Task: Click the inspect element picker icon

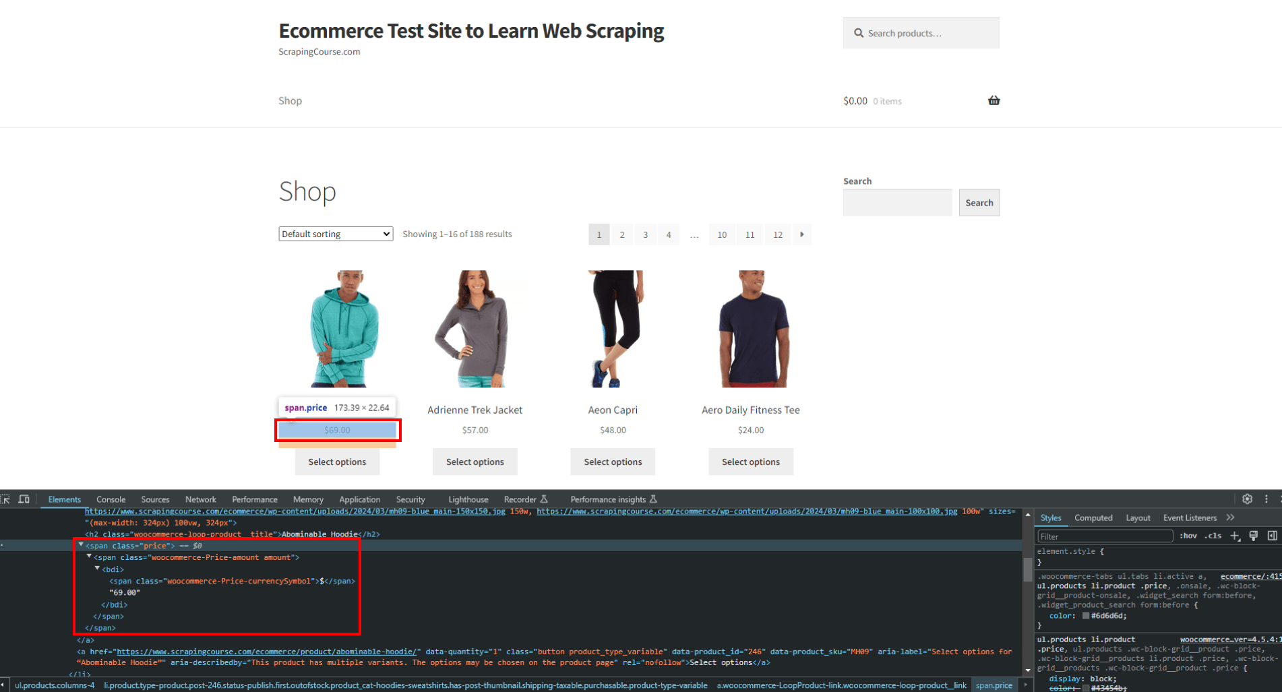Action: tap(5, 499)
